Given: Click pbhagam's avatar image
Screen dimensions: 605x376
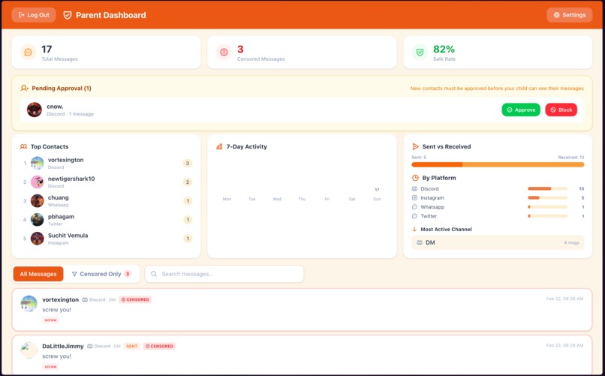Looking at the screenshot, I should (38, 220).
